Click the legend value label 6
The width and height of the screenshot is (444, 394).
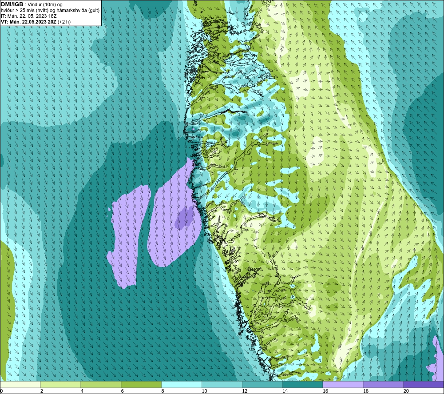123,391
